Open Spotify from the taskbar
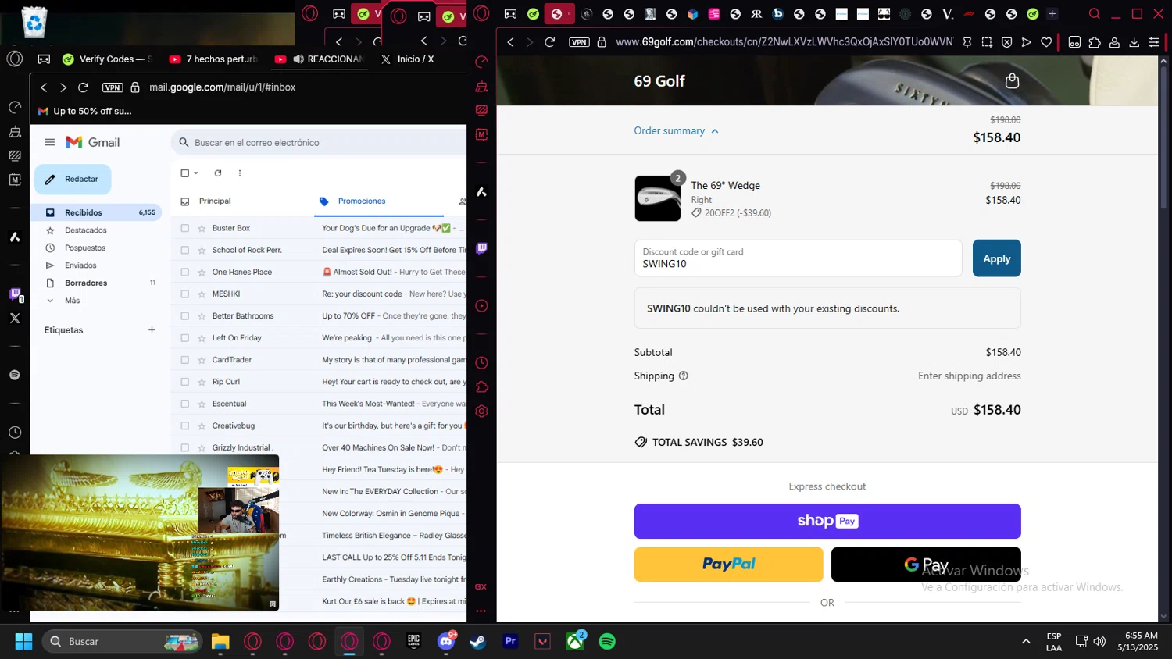 click(x=607, y=641)
